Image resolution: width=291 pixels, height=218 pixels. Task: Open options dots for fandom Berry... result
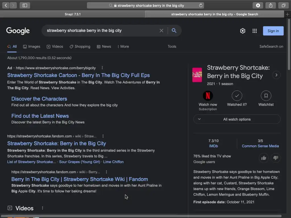point(106,172)
